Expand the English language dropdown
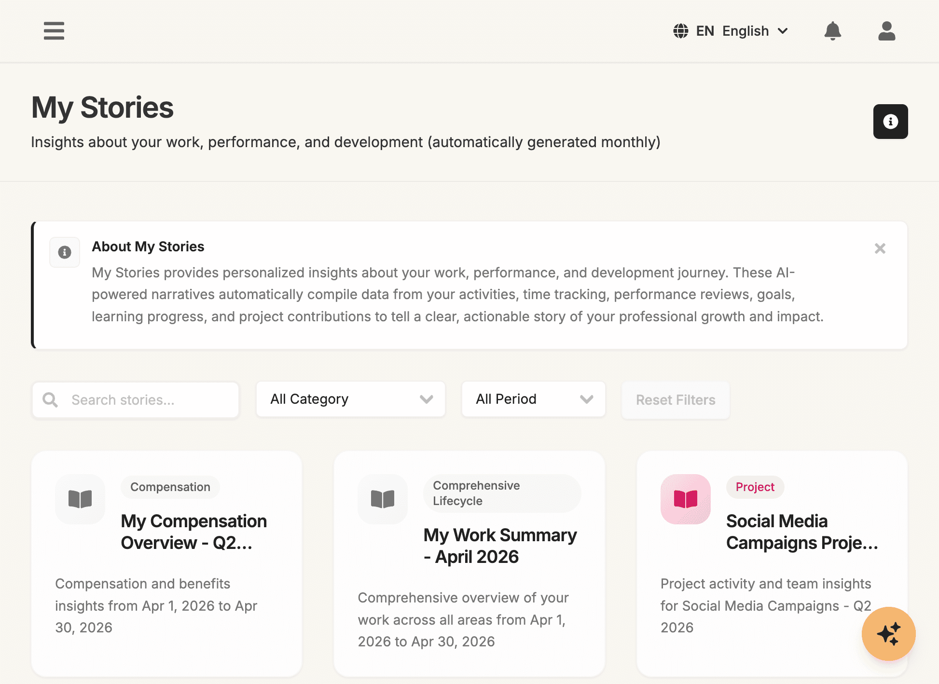The height and width of the screenshot is (684, 939). pyautogui.click(x=755, y=31)
